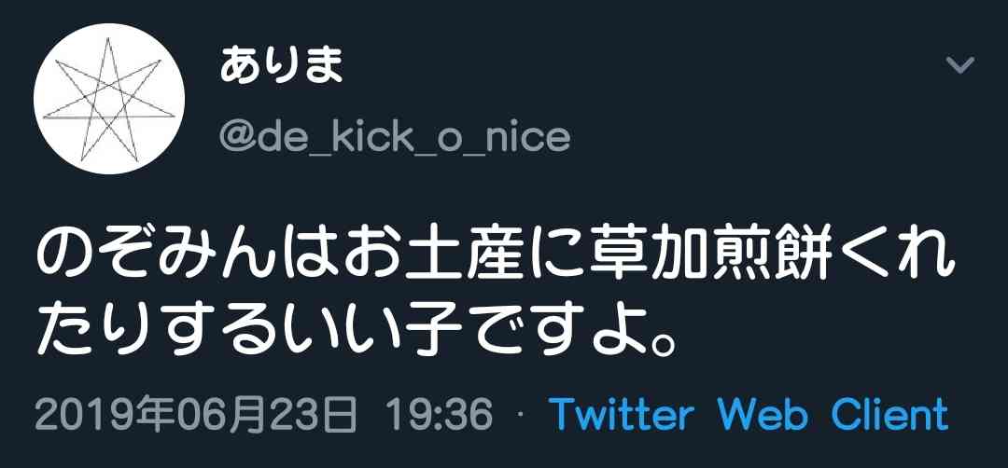Click the word "Client" in source label
Viewport: 1008px width, 468px height.
click(x=889, y=414)
